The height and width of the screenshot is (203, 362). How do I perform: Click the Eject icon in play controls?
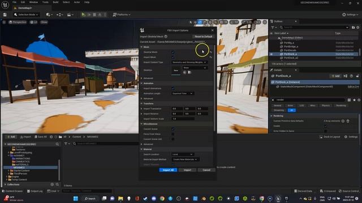tap(100, 15)
